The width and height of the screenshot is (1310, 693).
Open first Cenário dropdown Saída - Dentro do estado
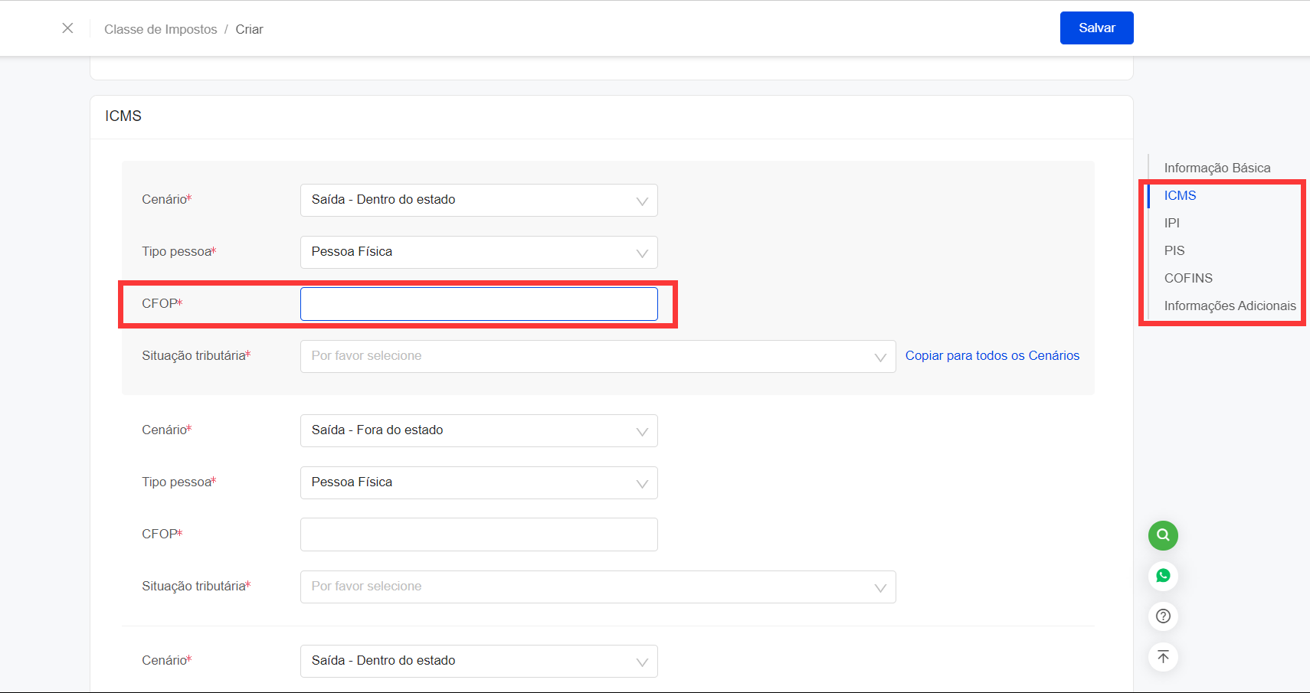tap(479, 200)
